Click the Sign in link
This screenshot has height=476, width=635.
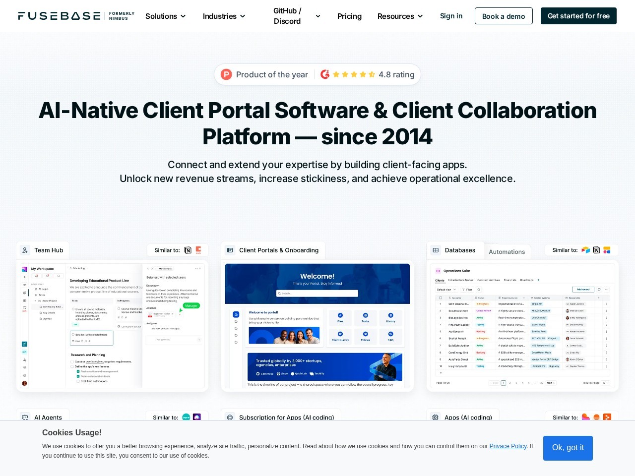click(x=451, y=16)
